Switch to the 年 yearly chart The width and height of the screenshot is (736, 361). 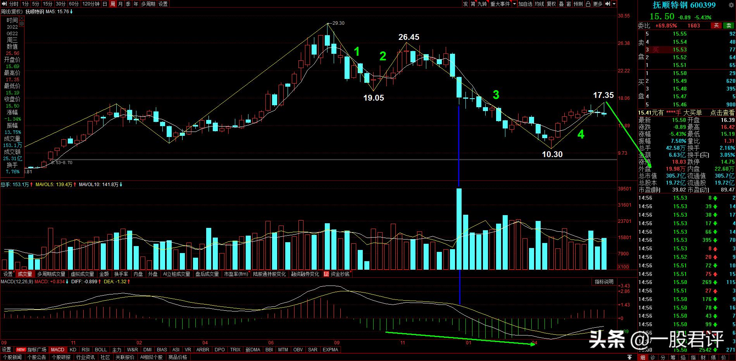[136, 4]
